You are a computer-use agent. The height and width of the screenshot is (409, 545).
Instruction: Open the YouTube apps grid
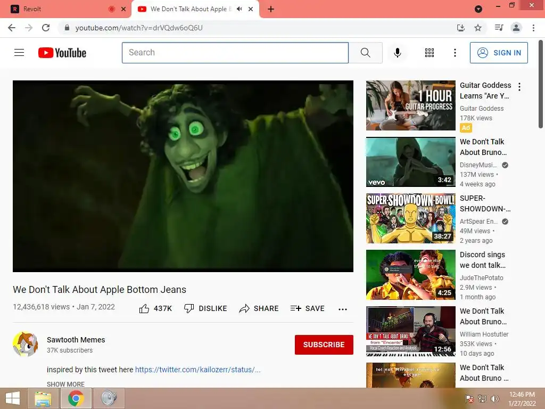[430, 53]
